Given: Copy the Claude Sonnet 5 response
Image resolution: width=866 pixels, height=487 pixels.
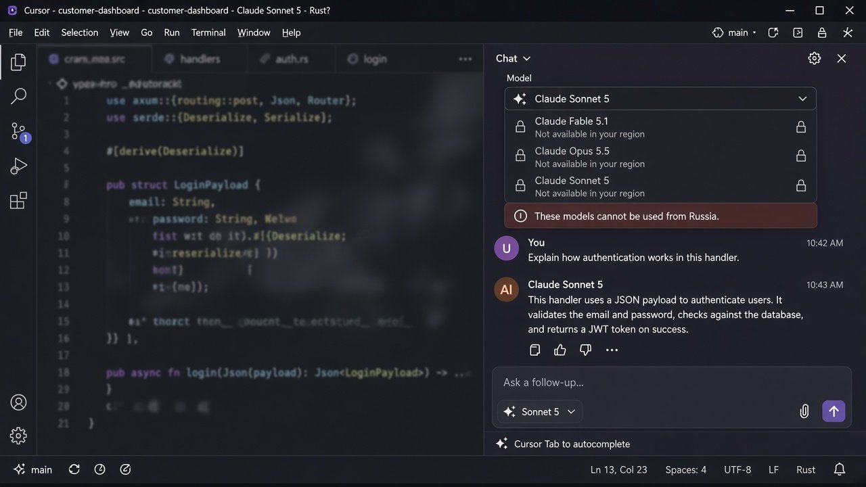Looking at the screenshot, I should [534, 350].
